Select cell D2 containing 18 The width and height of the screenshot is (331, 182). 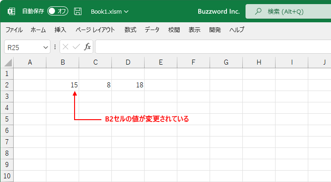pos(128,85)
